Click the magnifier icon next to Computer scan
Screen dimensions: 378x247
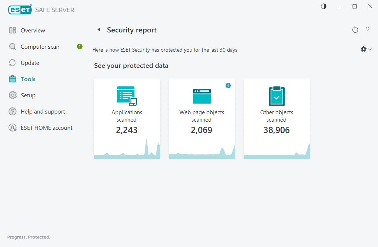[x=12, y=46]
